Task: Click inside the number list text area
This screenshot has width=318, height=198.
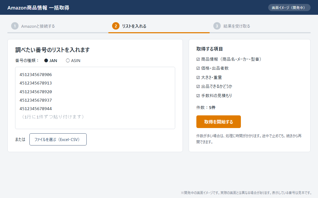Action: [x=95, y=98]
